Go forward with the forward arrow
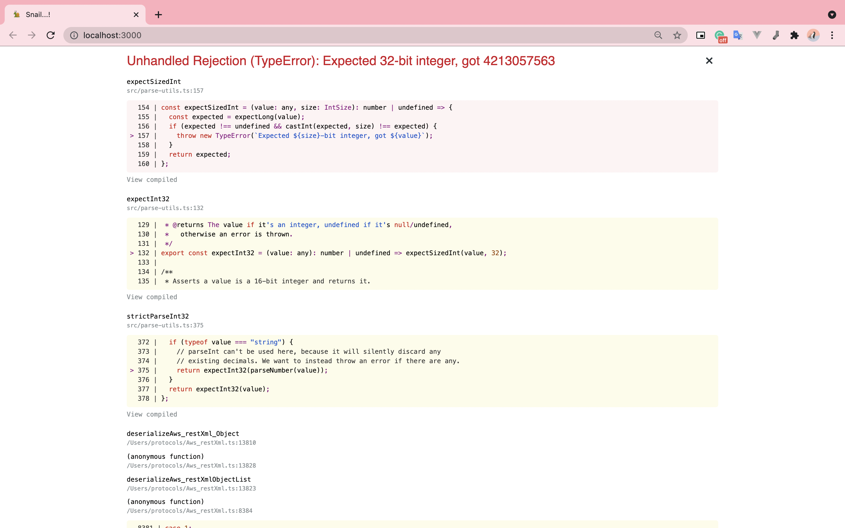This screenshot has height=528, width=845. (32, 35)
